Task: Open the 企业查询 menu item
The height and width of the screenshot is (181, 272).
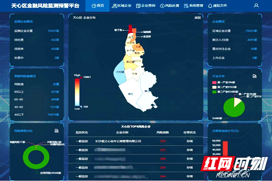Action: [x=145, y=6]
